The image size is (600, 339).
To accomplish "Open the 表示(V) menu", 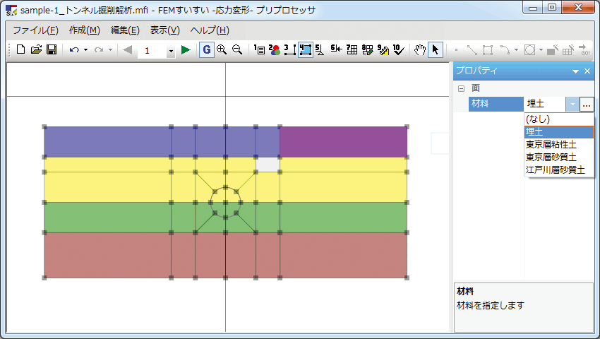I will [x=165, y=30].
